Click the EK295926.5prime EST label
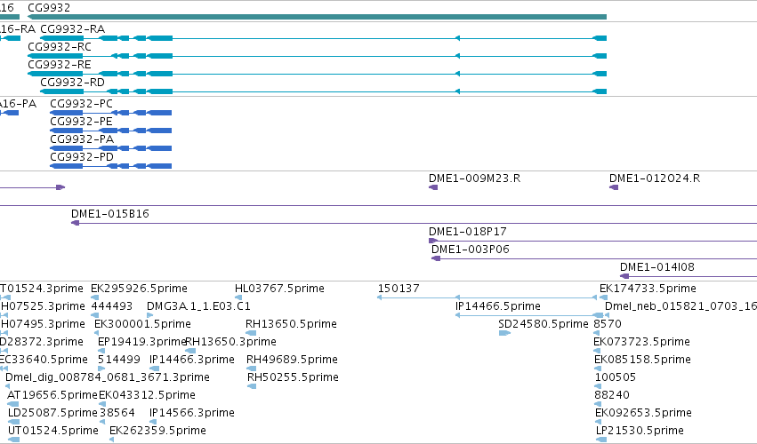This screenshot has height=444, width=757. [139, 289]
